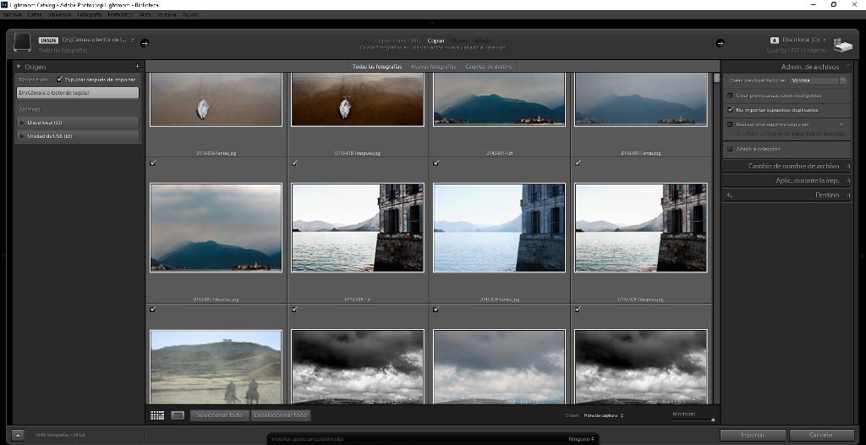Open the Ventana menu
The width and height of the screenshot is (866, 445).
(167, 15)
